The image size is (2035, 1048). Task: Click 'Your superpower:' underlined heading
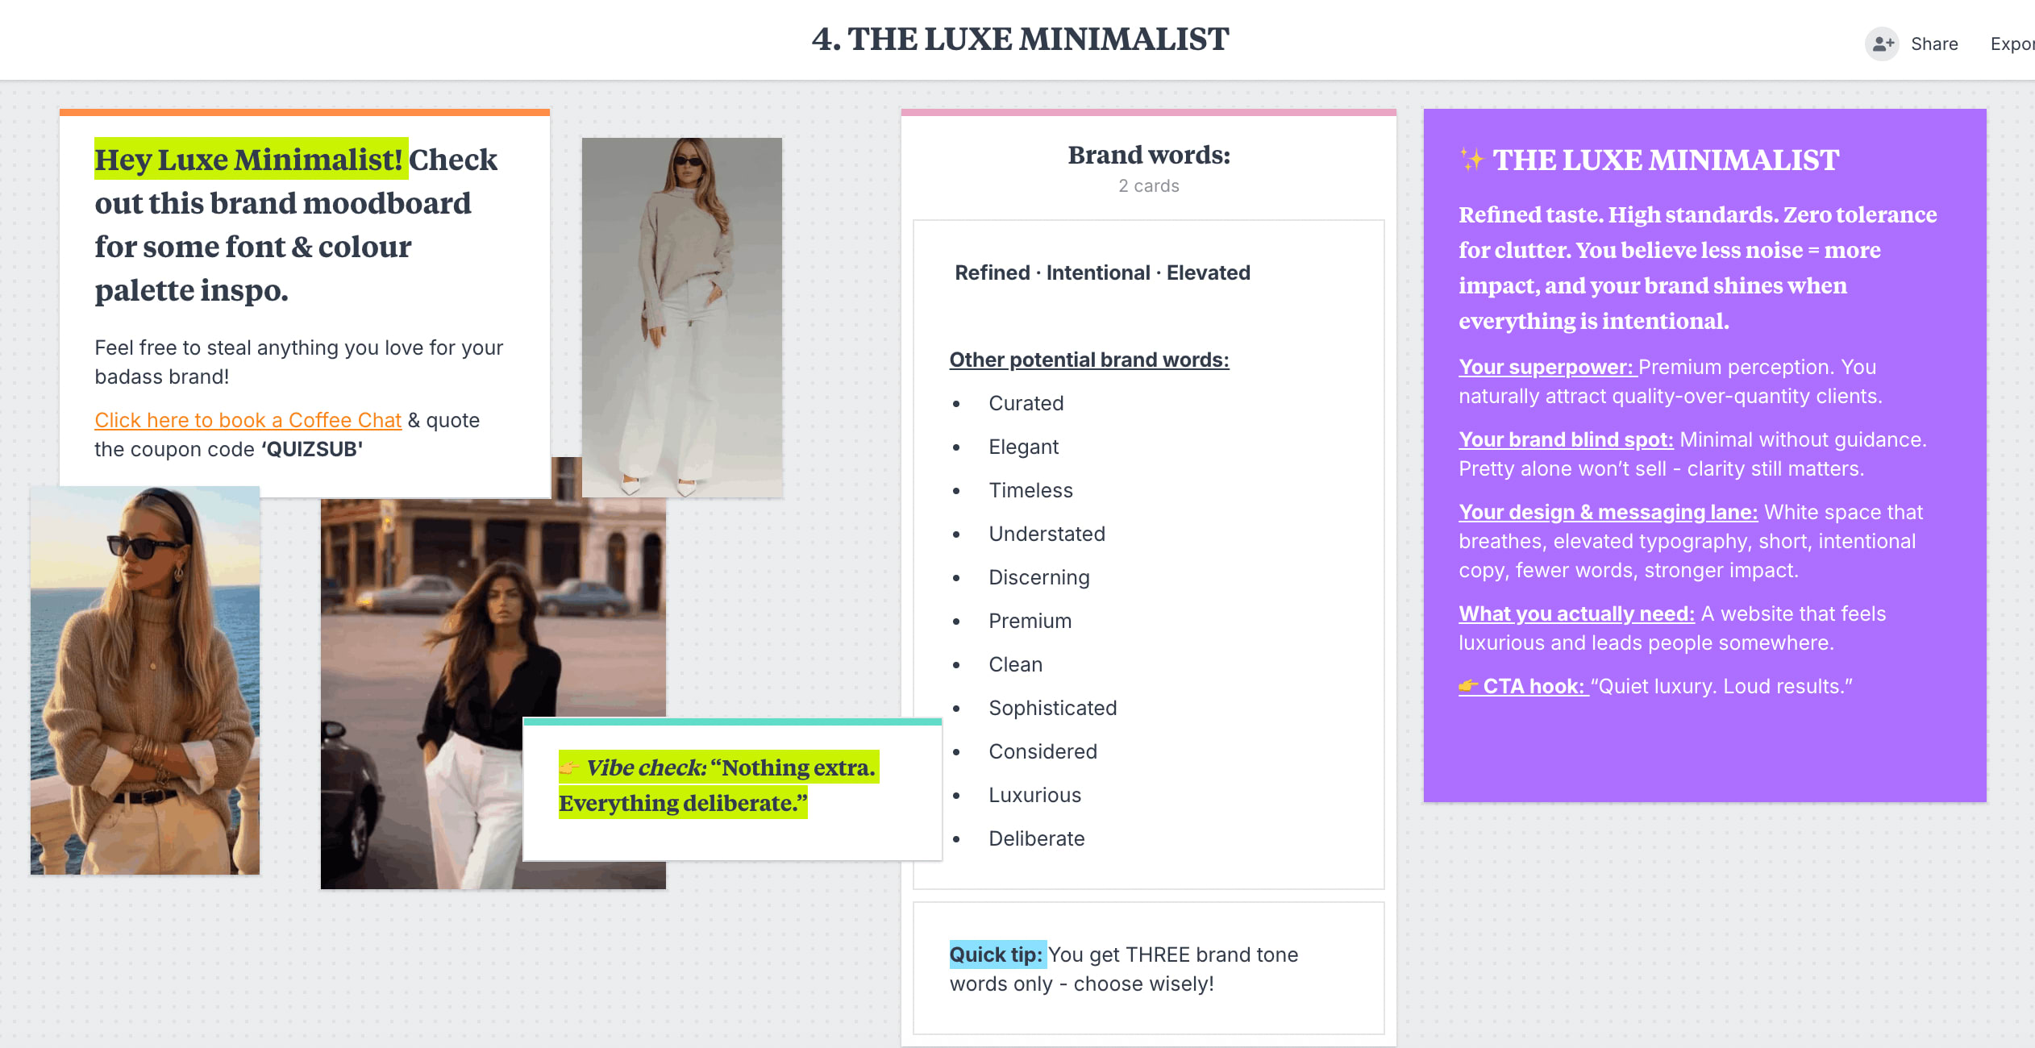(x=1546, y=367)
